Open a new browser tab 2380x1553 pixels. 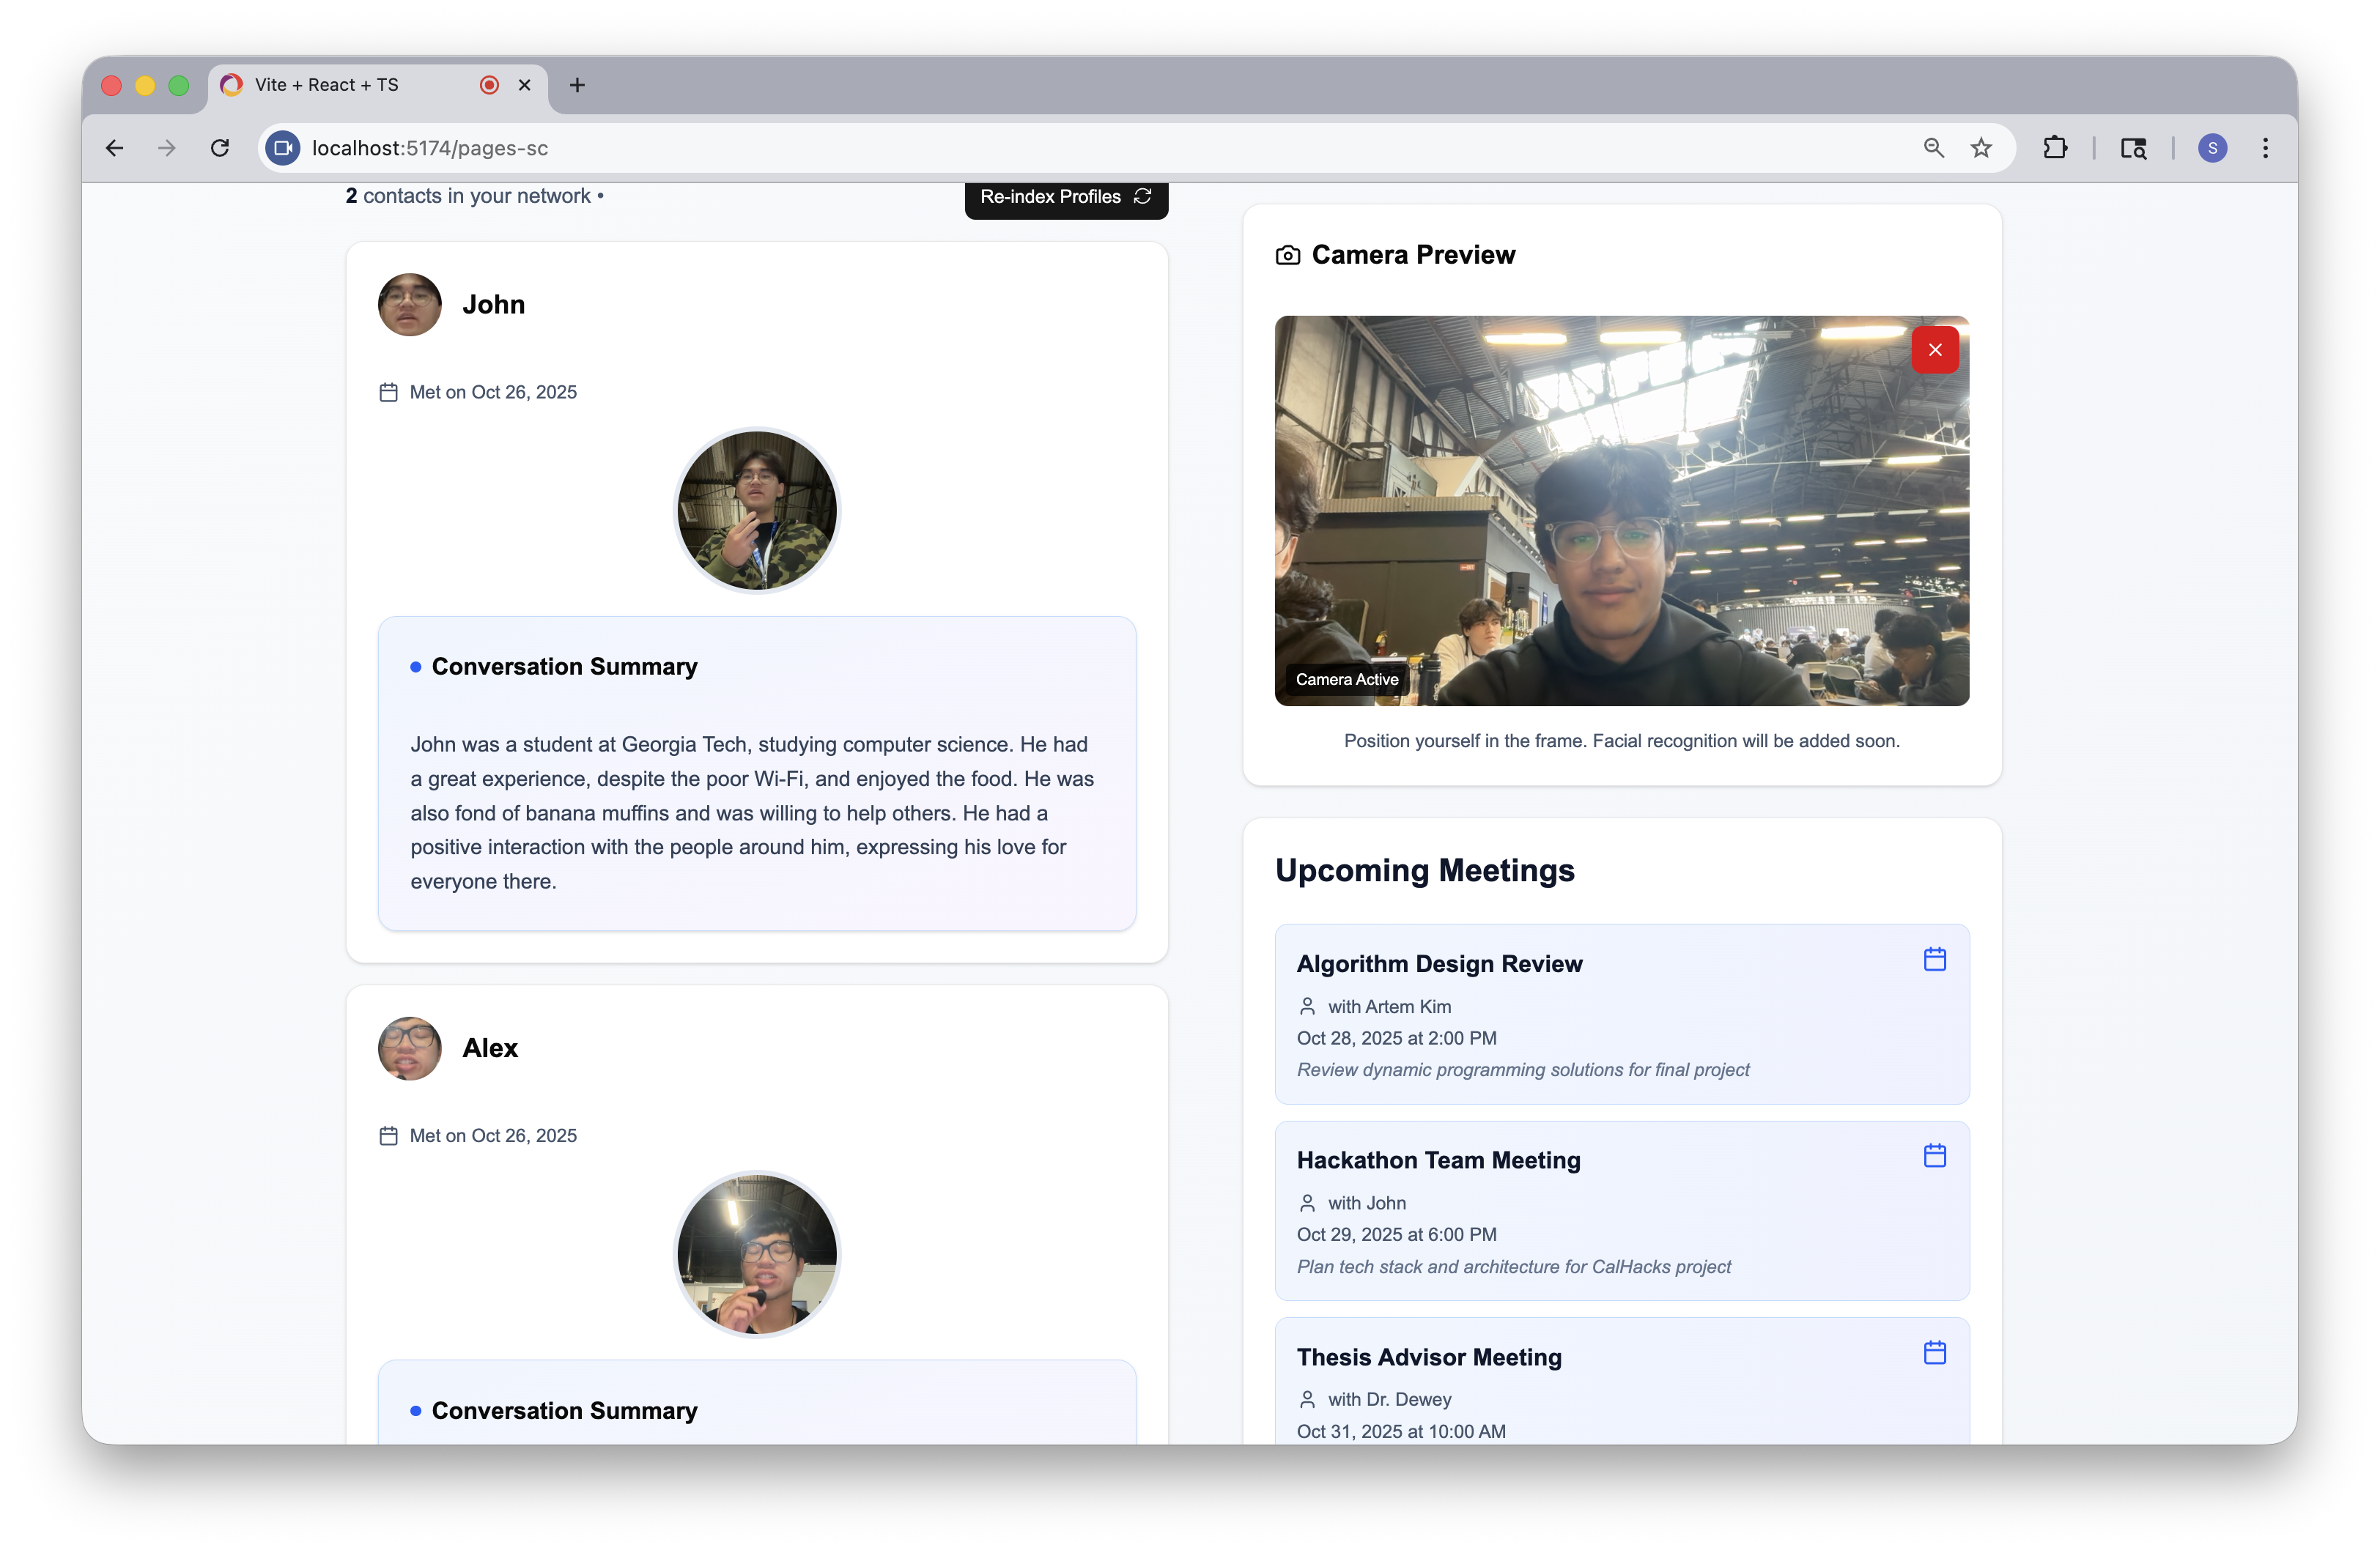pyautogui.click(x=577, y=85)
